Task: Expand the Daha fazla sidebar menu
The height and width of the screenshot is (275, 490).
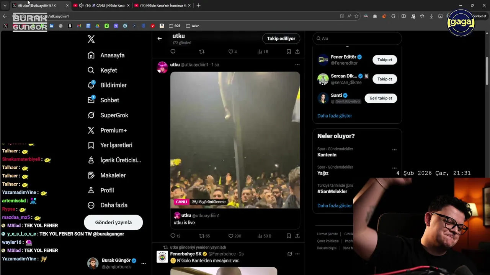Action: (108, 205)
